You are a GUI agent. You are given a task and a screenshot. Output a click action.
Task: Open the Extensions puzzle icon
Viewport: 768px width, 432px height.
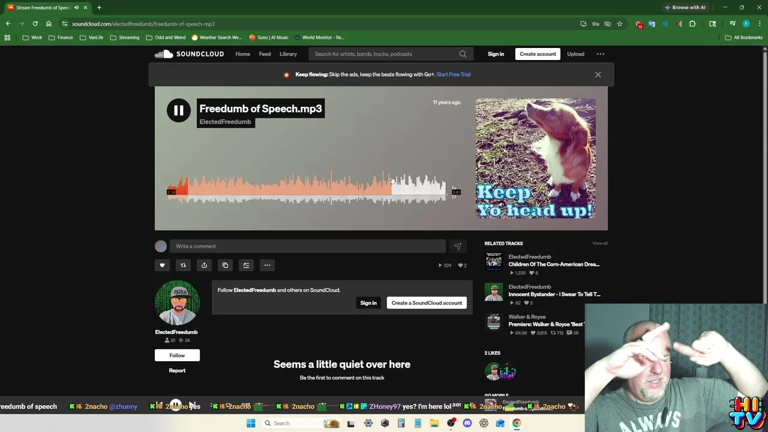pyautogui.click(x=692, y=24)
